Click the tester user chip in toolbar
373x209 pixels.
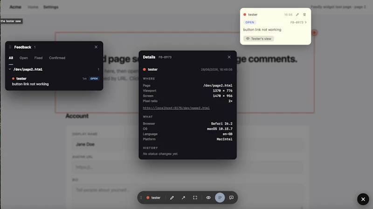pyautogui.click(x=153, y=198)
